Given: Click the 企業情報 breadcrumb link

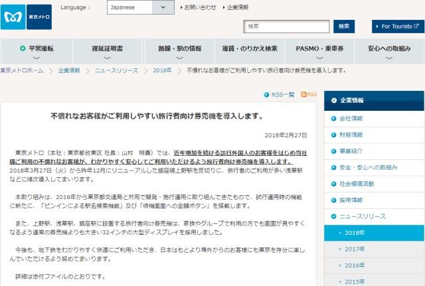Looking at the screenshot, I should (x=69, y=71).
